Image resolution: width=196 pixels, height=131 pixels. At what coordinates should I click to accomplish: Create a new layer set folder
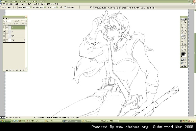(x=14, y=70)
